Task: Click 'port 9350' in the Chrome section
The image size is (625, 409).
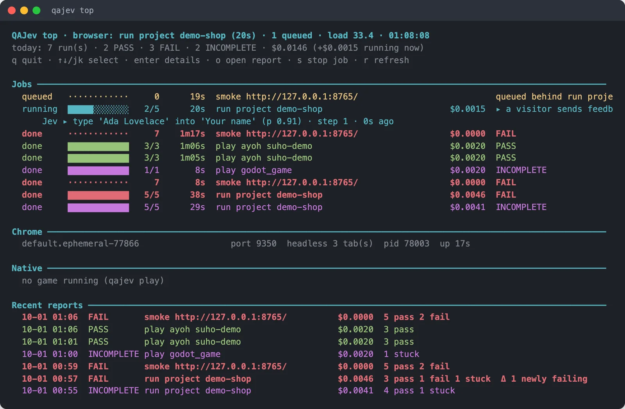Action: pyautogui.click(x=254, y=244)
